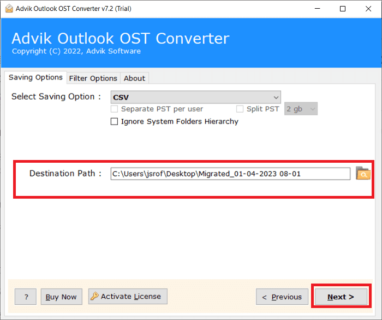Go back with the < Previous button
382x320 pixels.
tap(282, 297)
